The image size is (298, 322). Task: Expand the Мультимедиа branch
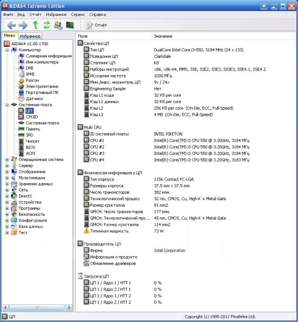7,178
